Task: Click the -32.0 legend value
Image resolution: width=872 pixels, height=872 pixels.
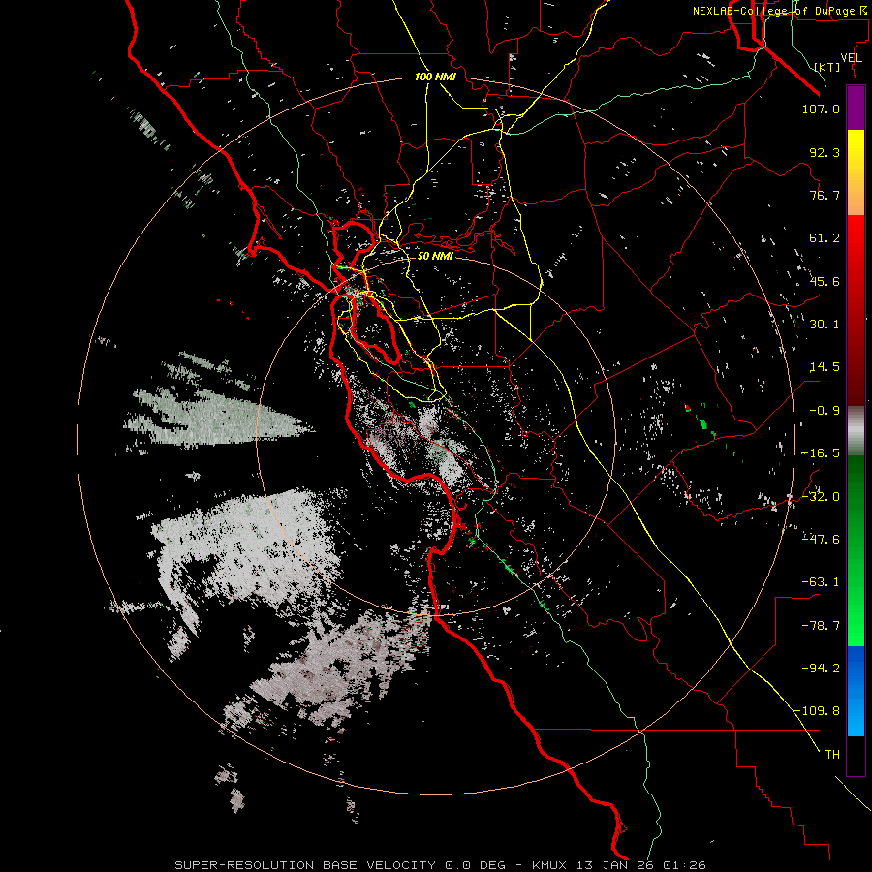Action: 821,497
